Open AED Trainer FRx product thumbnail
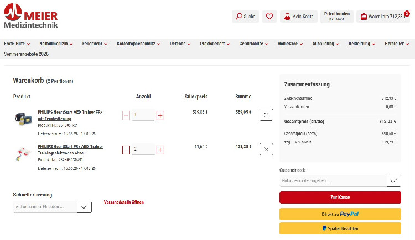 coord(23,119)
